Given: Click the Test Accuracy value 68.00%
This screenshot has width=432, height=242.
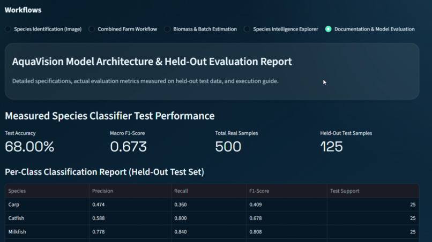Looking at the screenshot, I should point(29,146).
